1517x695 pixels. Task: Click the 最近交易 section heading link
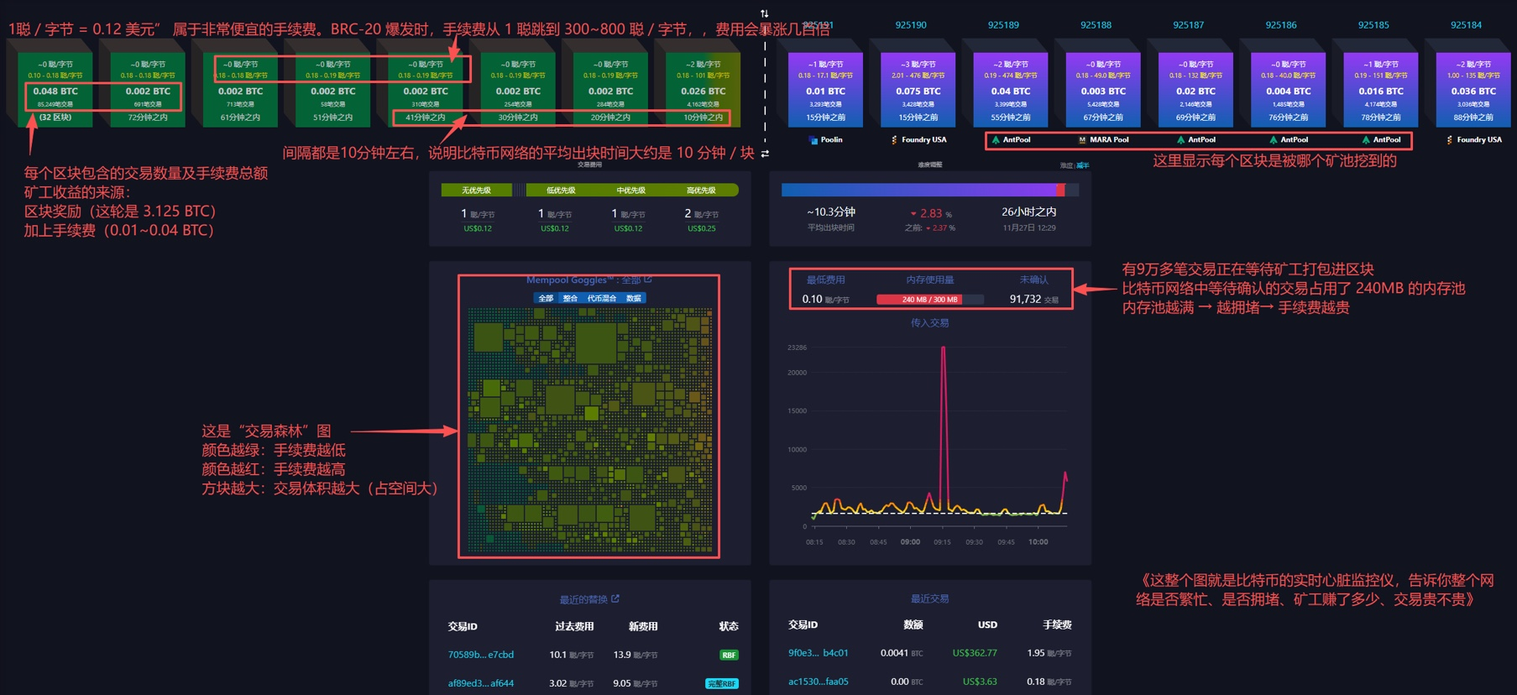(x=929, y=598)
